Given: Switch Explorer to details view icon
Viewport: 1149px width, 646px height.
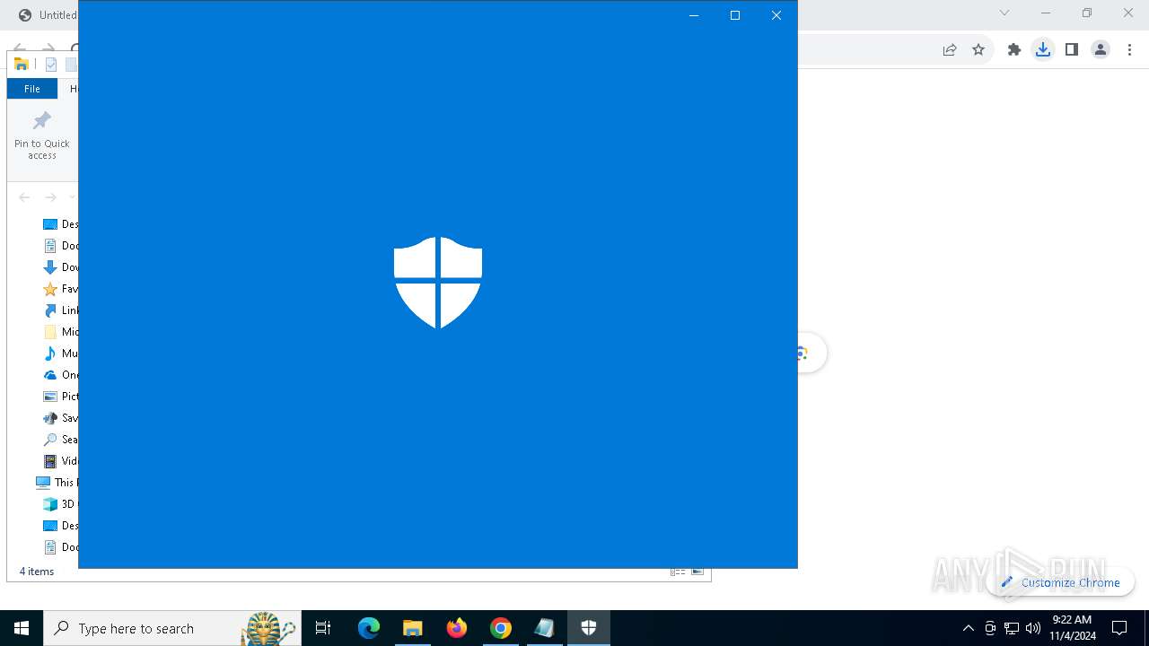Looking at the screenshot, I should click(678, 572).
